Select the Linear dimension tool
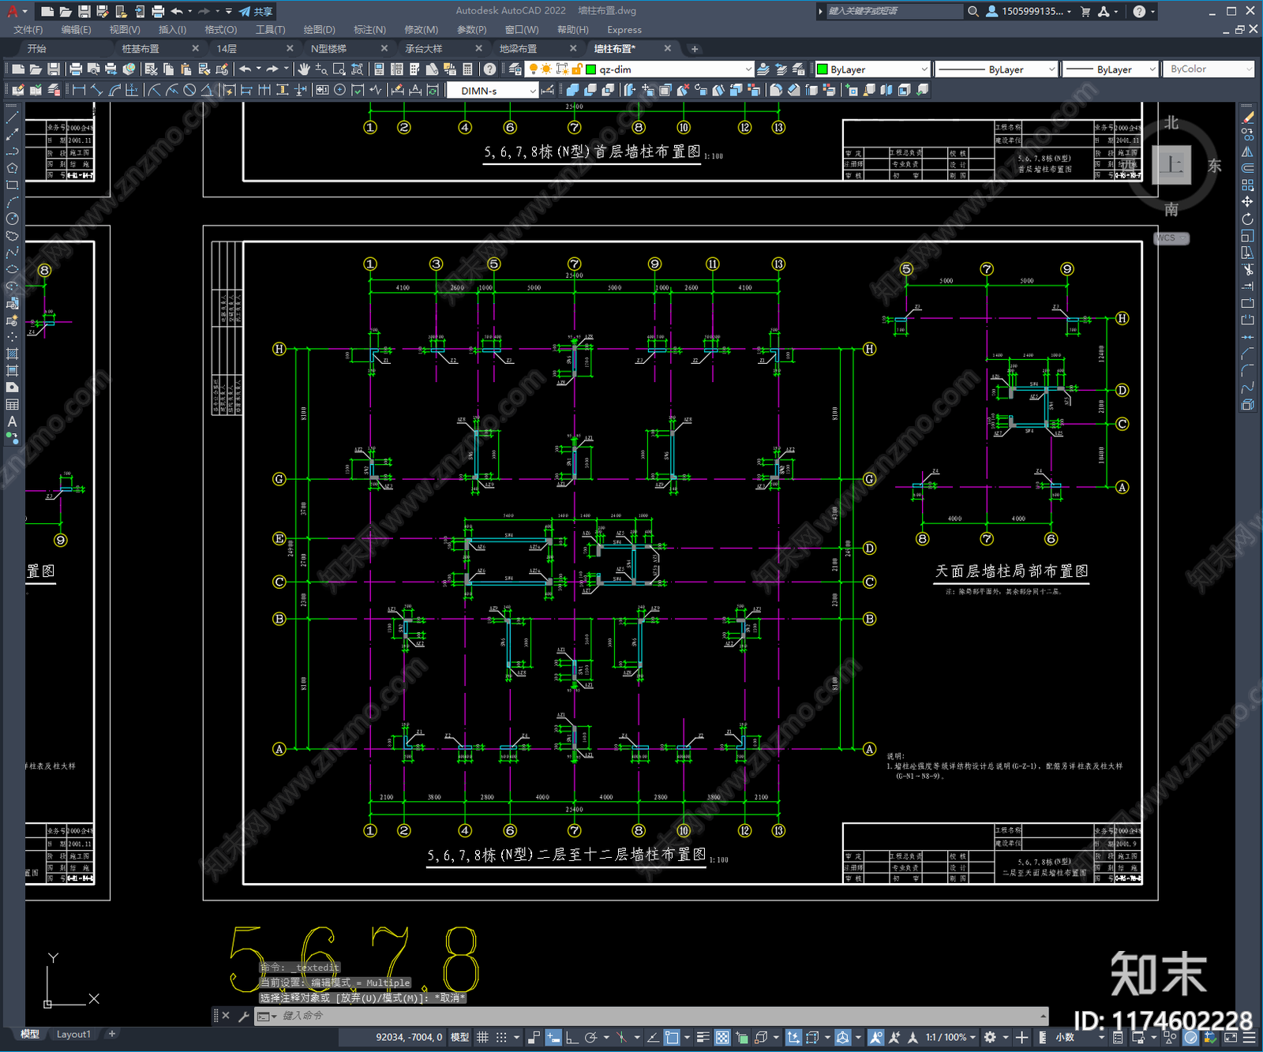 click(x=79, y=90)
